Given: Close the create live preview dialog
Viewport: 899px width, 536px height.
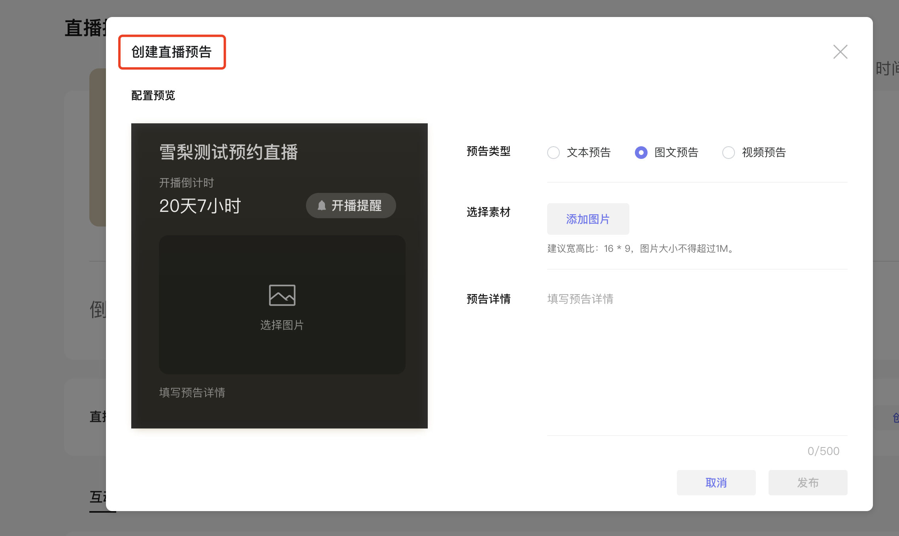Looking at the screenshot, I should coord(840,52).
